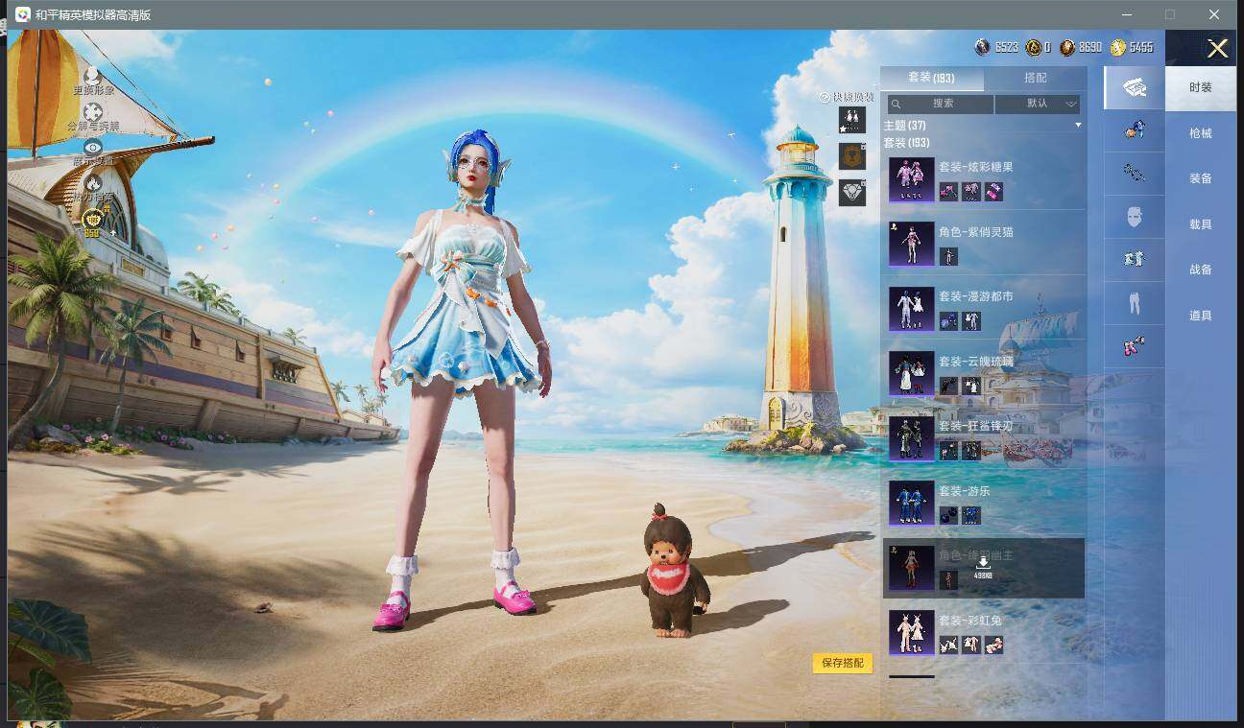
Task: Click the gold-ring currency icon beside 0
Action: [1033, 47]
